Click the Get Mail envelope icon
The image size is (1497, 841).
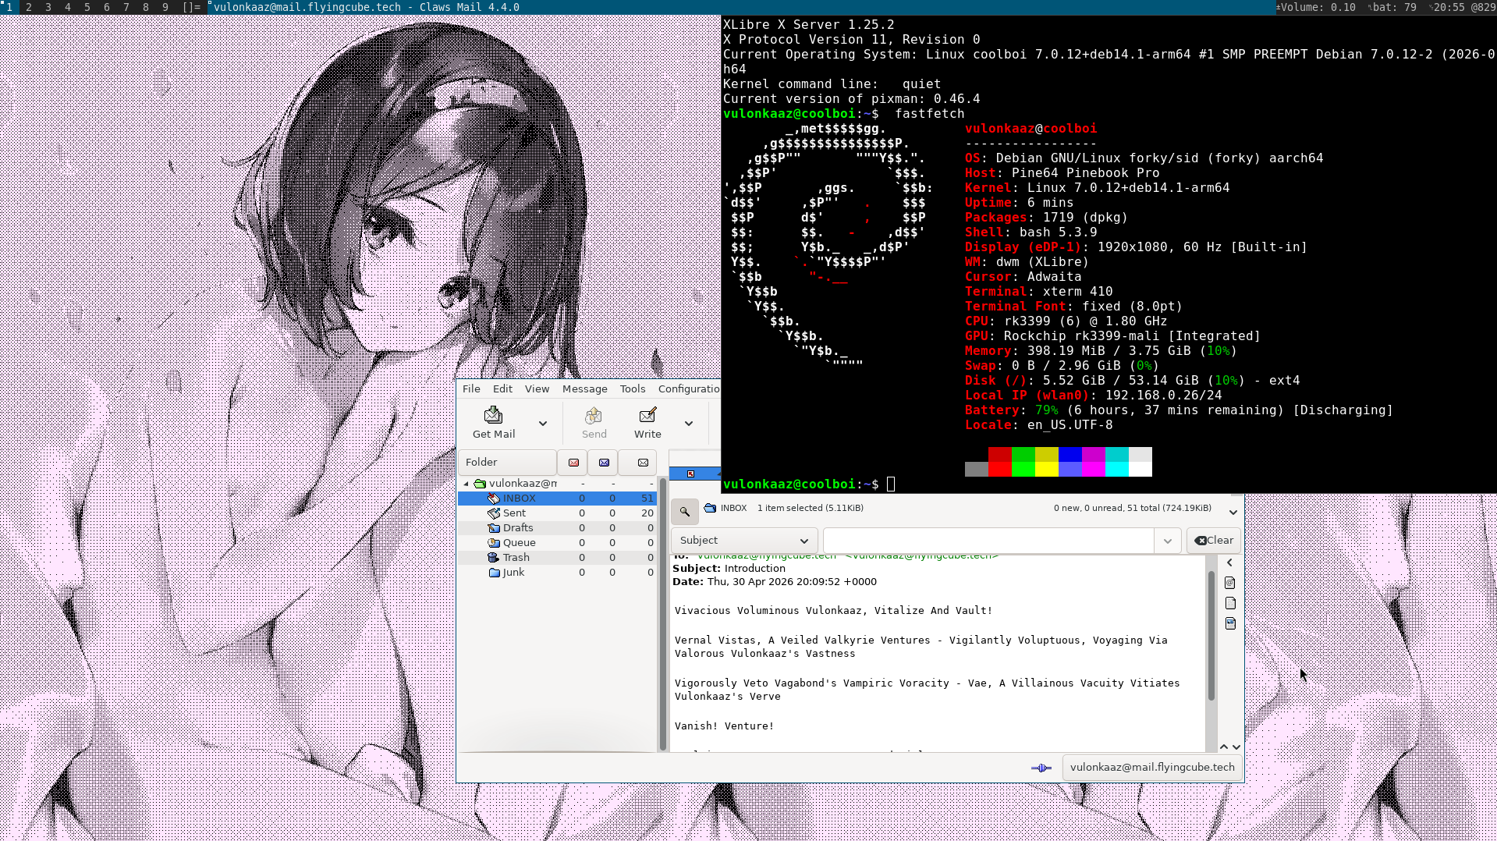493,415
